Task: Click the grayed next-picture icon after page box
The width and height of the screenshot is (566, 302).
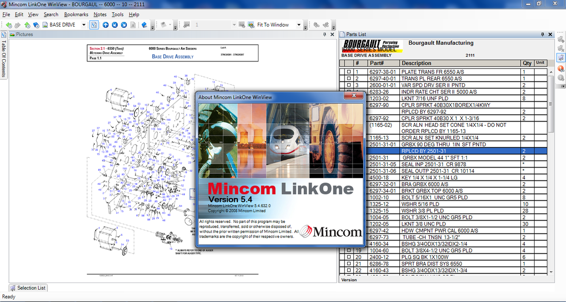Action: pyautogui.click(x=242, y=25)
